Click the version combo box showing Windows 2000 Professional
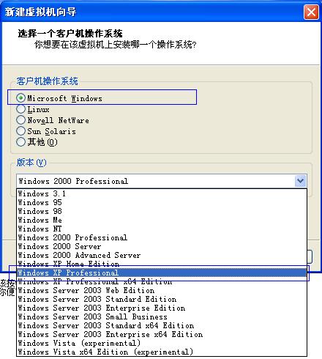322x359 pixels. tap(162, 181)
